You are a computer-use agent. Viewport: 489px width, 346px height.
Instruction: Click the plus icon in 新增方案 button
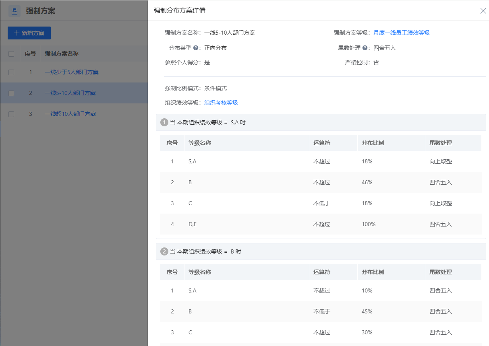coord(17,33)
